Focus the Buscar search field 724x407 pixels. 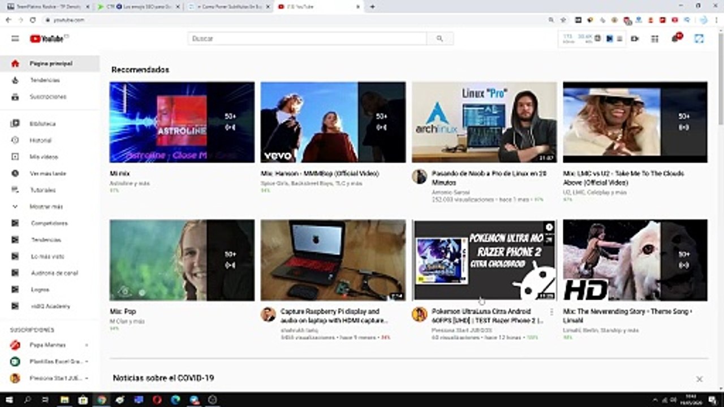(x=307, y=38)
